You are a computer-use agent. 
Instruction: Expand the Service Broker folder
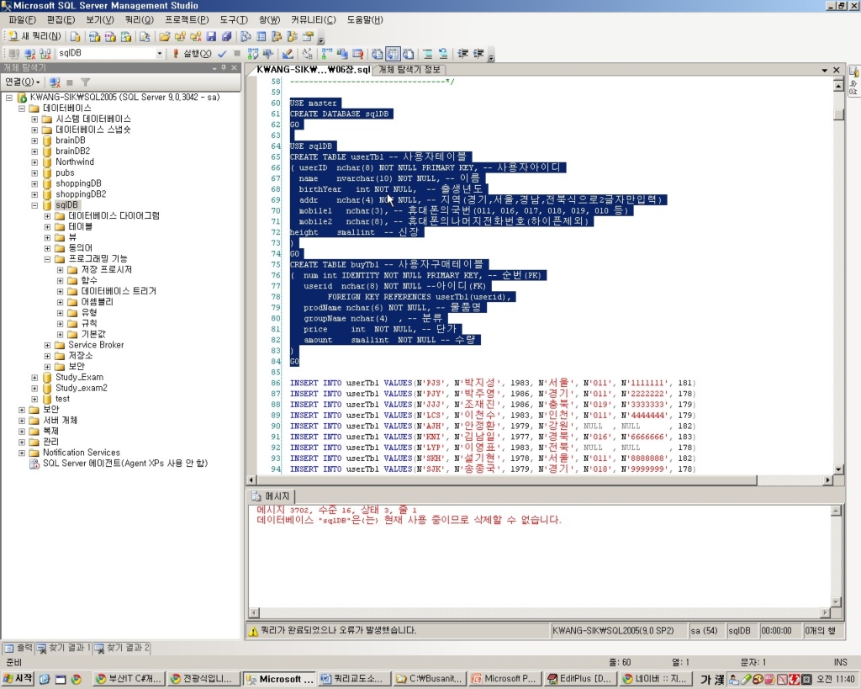pyautogui.click(x=47, y=345)
